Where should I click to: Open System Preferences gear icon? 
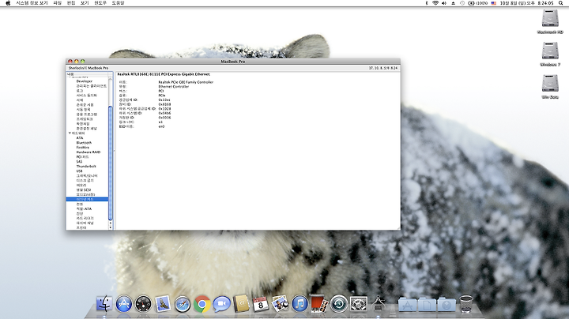point(359,304)
